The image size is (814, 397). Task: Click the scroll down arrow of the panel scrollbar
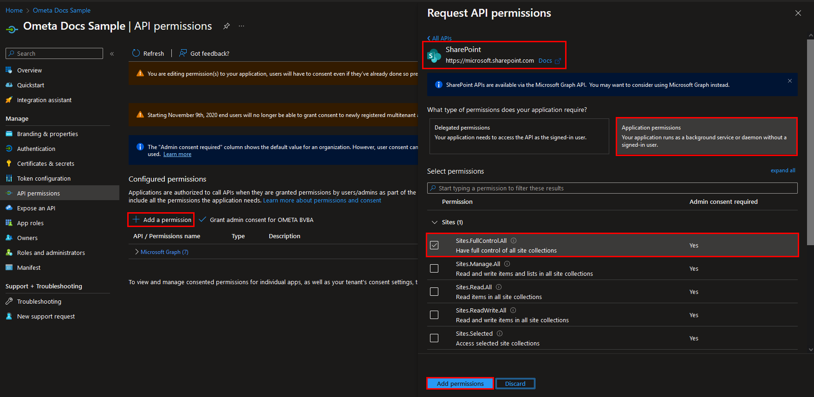click(x=811, y=350)
